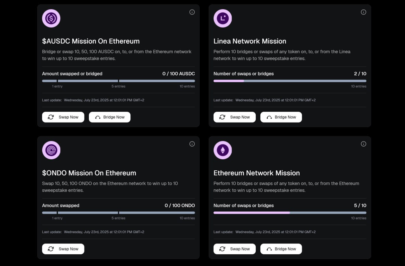Click the info icon on $AUSDC Mission card
The width and height of the screenshot is (405, 266).
(x=192, y=12)
